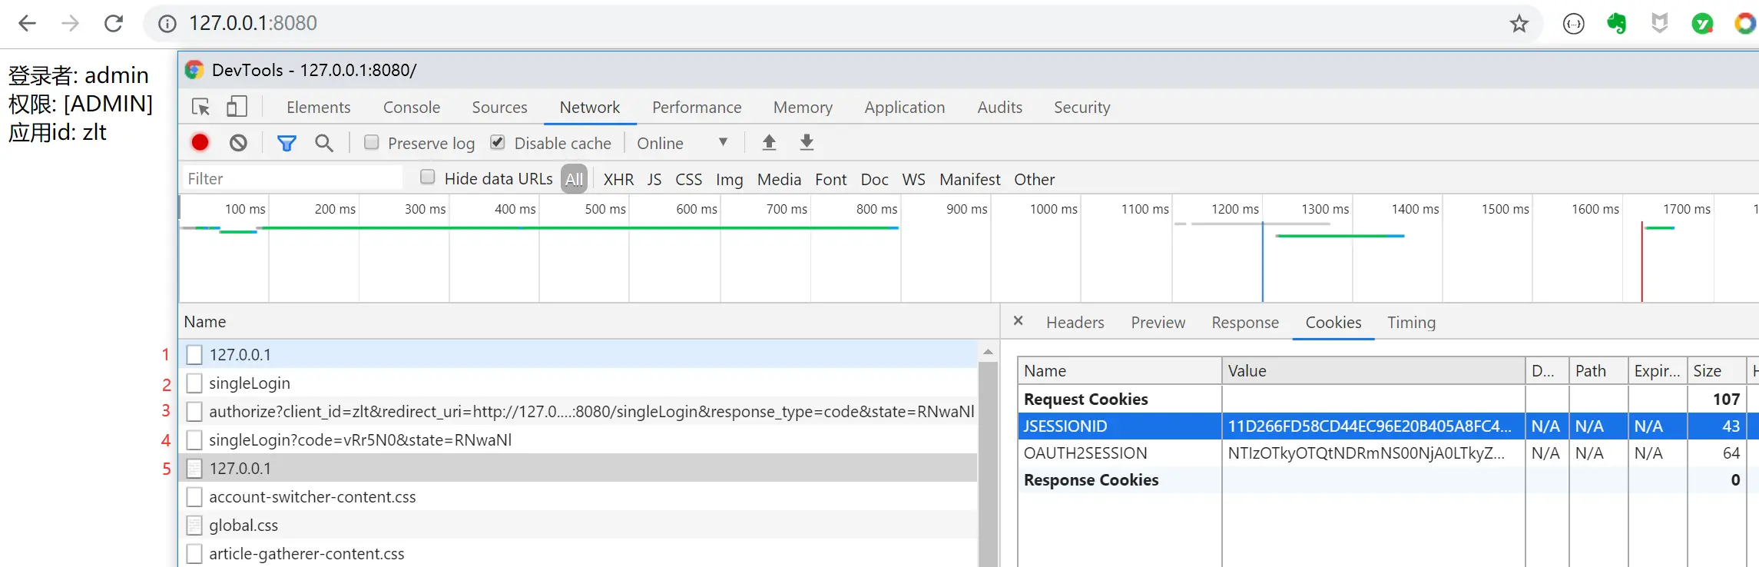The width and height of the screenshot is (1759, 567).
Task: Clear the network log
Action: pyautogui.click(x=238, y=143)
